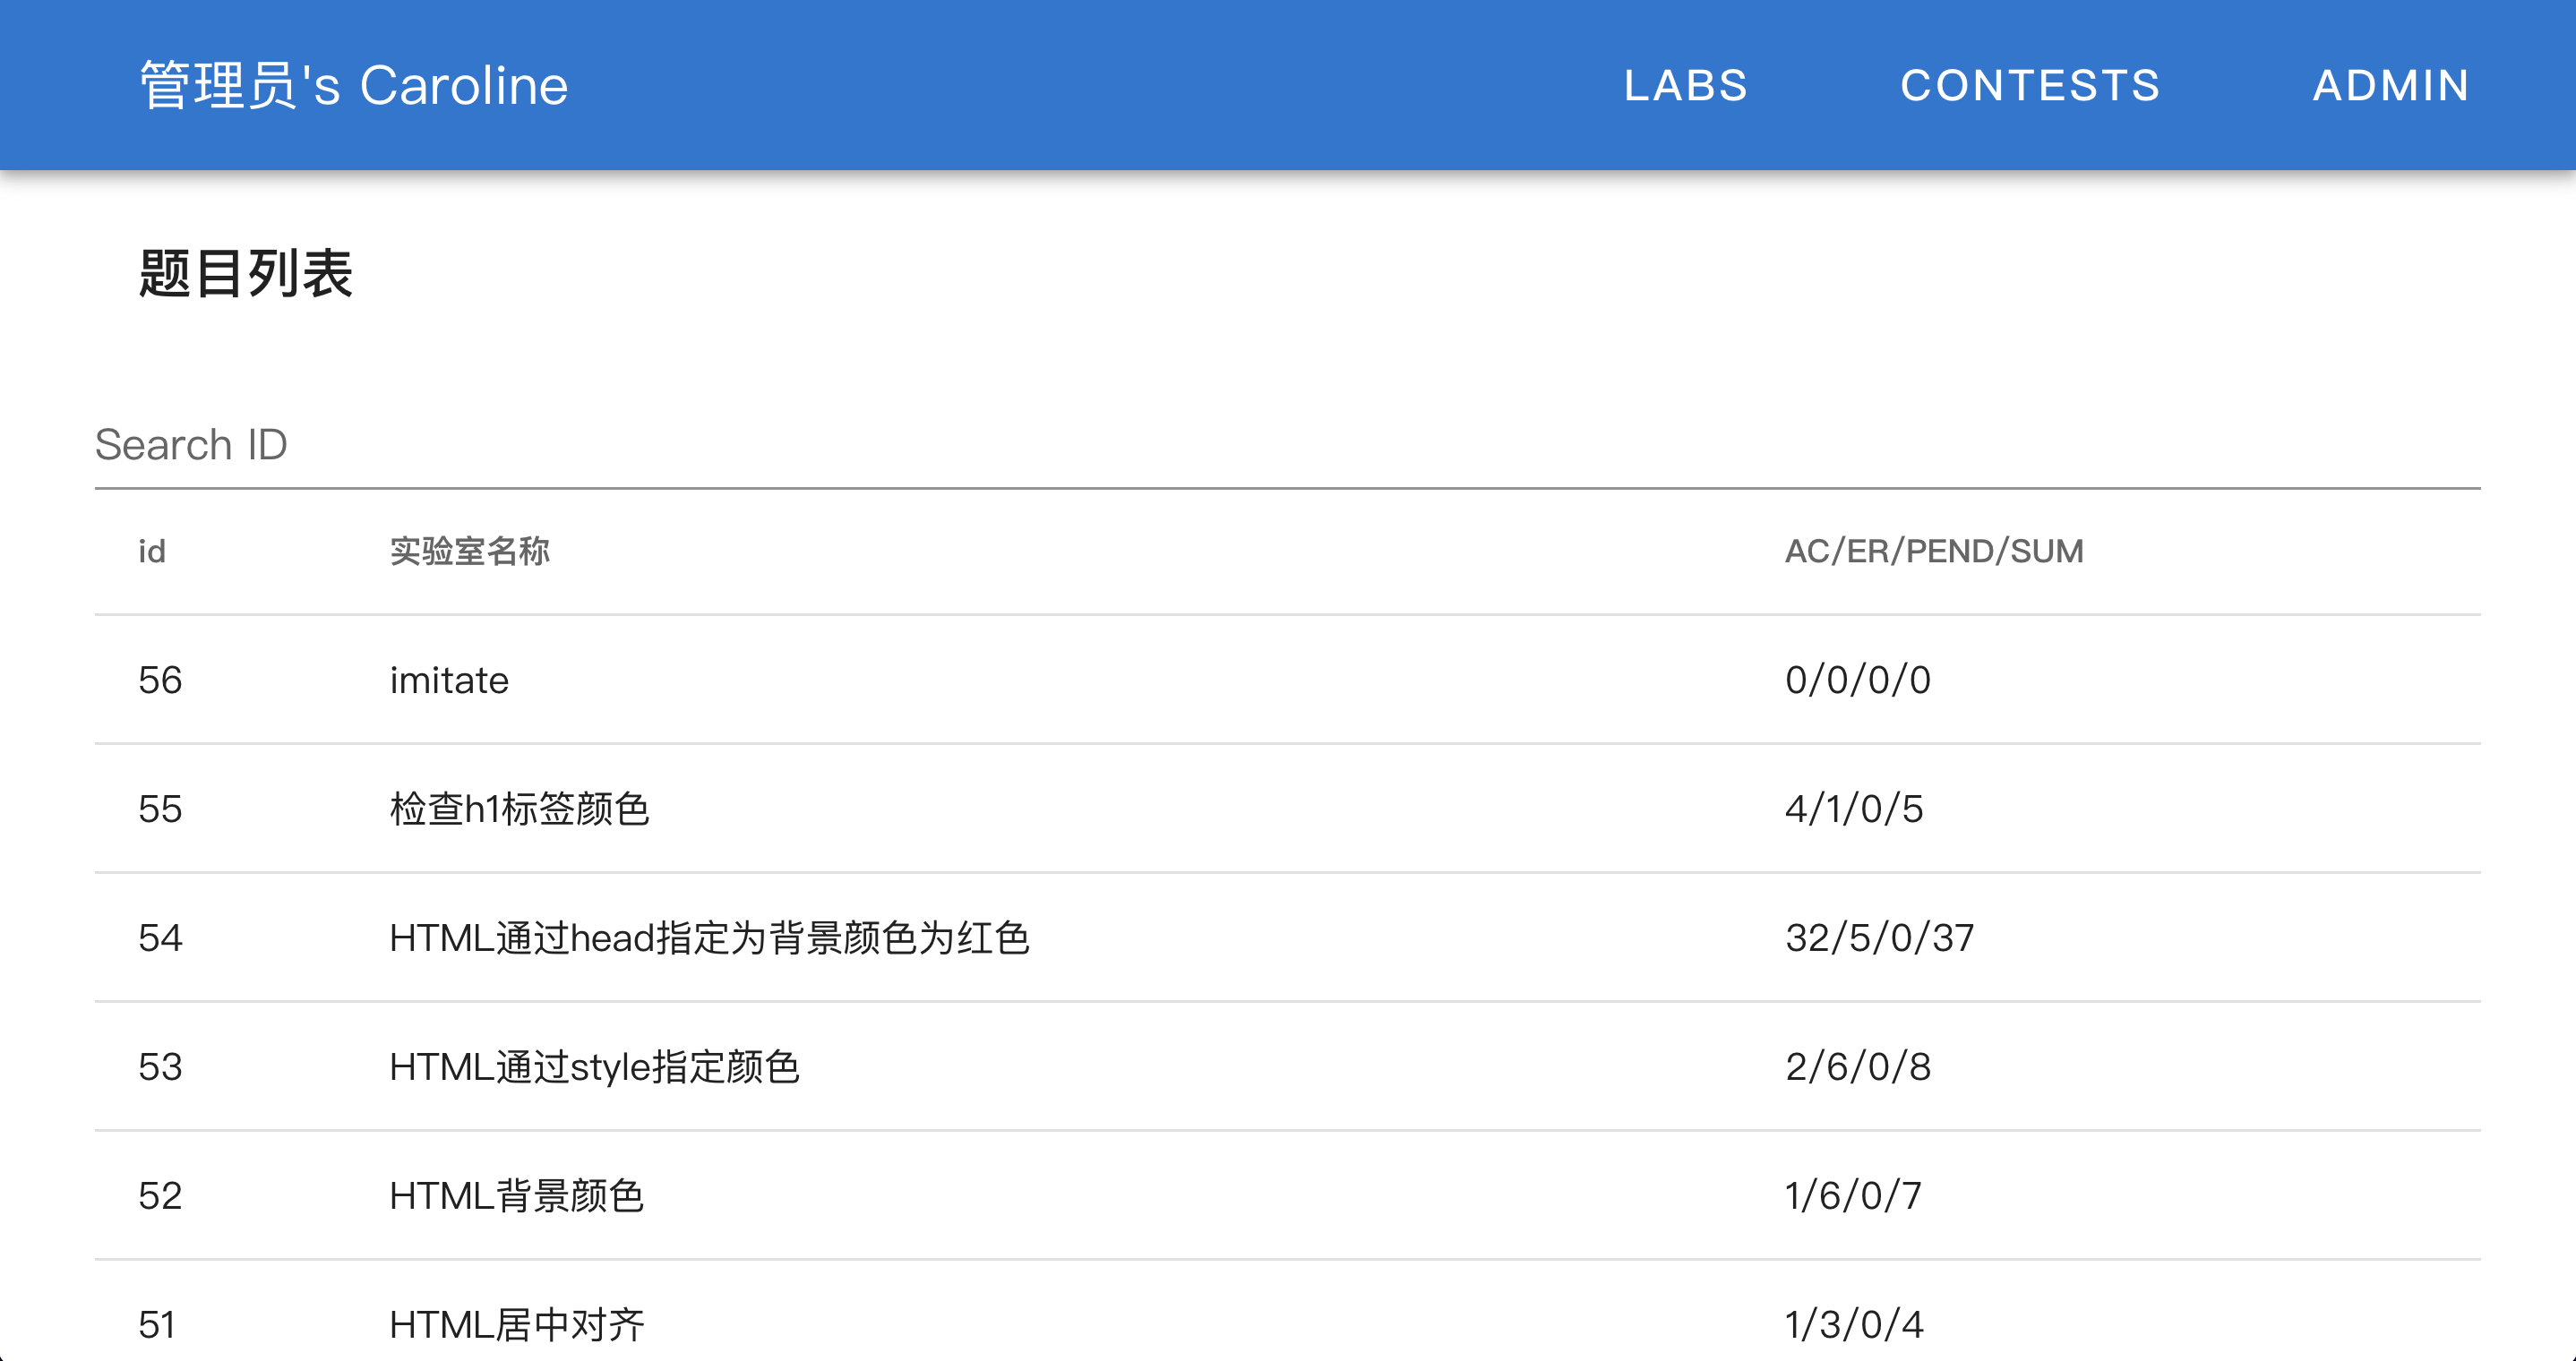
Task: Open the 检查h1标签颜色 lab entry
Action: [519, 809]
